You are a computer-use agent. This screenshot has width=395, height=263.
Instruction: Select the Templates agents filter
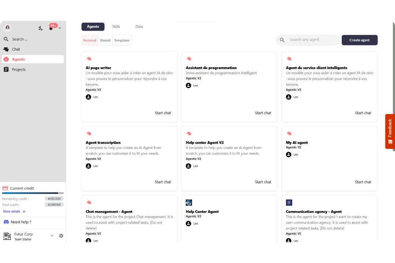[x=122, y=41]
